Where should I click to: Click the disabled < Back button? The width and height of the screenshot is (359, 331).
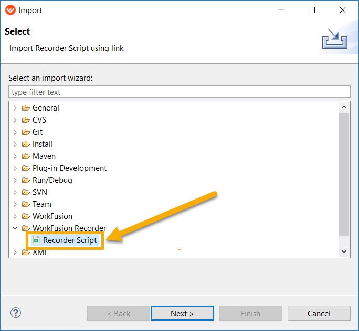[119, 313]
